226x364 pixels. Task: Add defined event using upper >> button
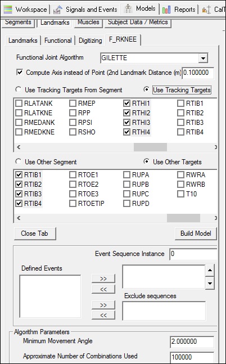(x=103, y=278)
